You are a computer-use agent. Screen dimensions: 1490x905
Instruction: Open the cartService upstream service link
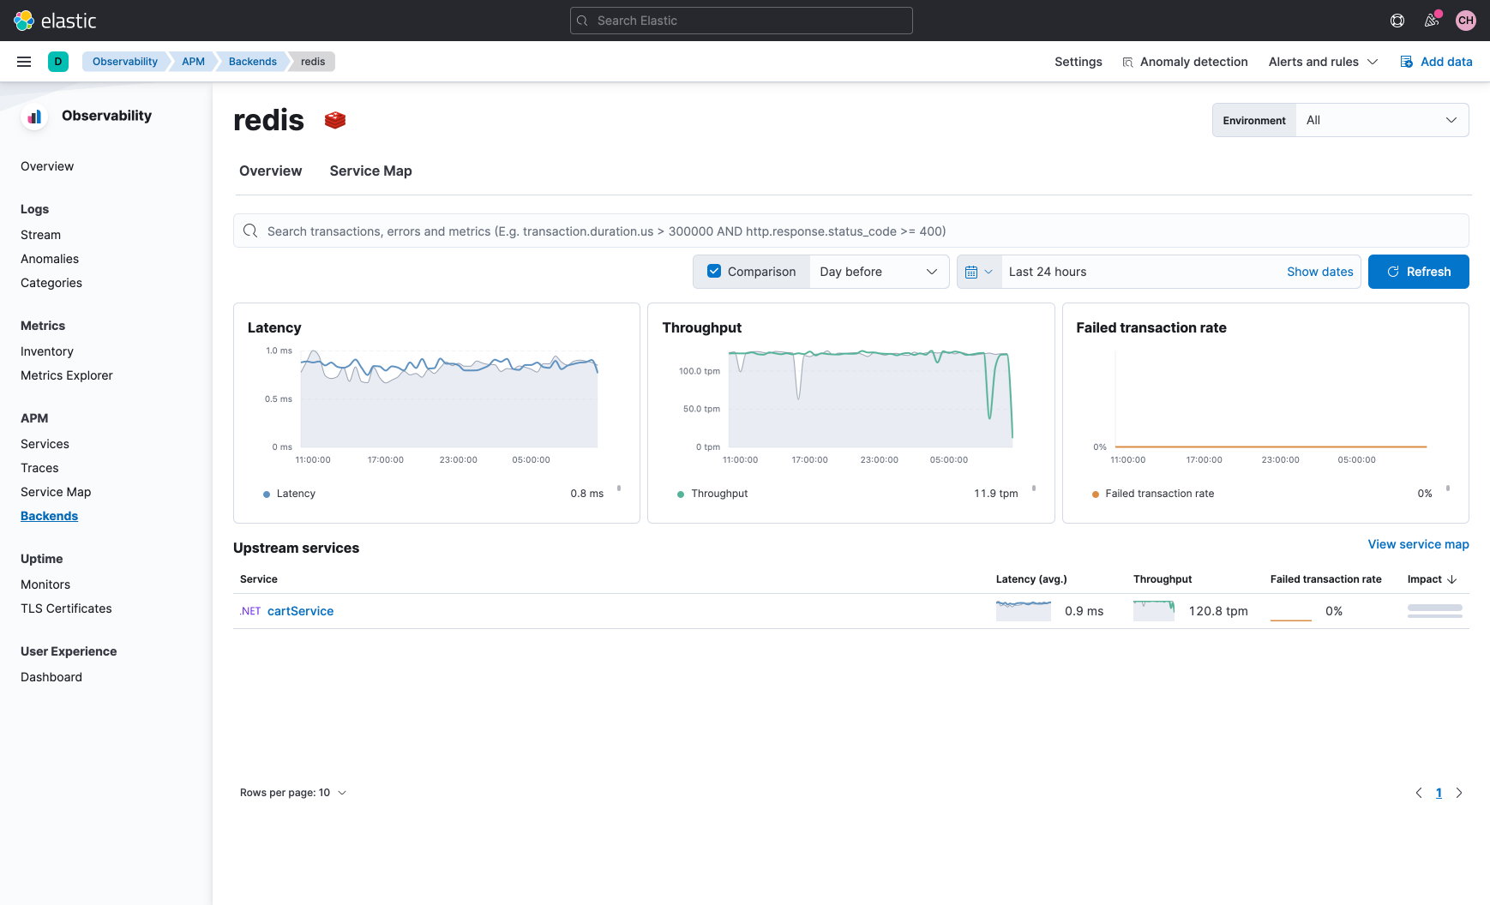[x=300, y=611]
